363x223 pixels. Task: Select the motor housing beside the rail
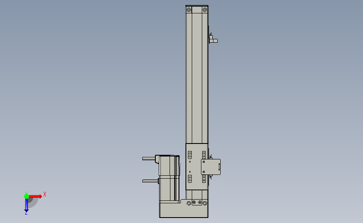tap(170, 179)
